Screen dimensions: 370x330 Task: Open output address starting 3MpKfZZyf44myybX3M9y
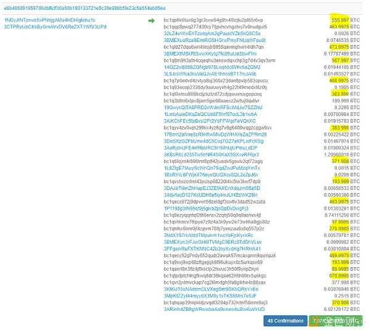coord(210,296)
